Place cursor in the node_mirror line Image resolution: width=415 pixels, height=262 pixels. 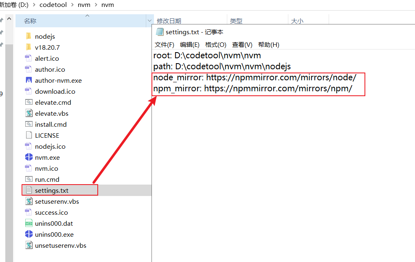pos(255,77)
